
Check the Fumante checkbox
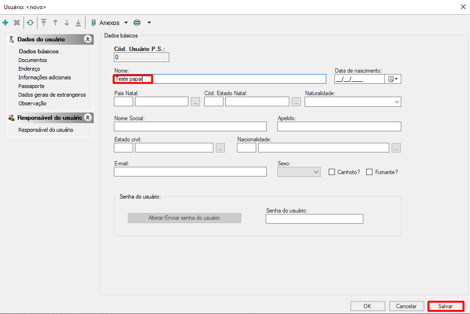coord(370,172)
